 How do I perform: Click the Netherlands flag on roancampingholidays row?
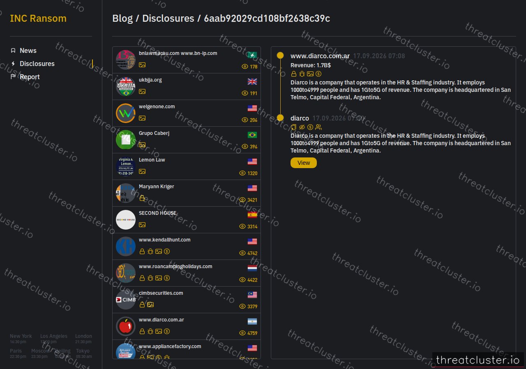click(x=252, y=268)
